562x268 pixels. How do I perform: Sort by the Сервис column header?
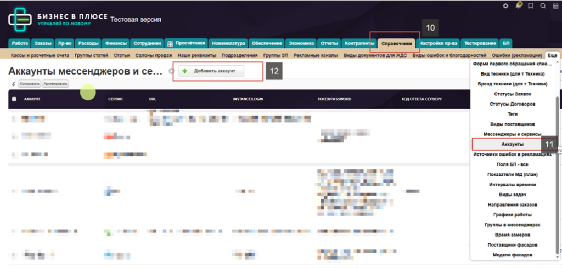click(116, 99)
